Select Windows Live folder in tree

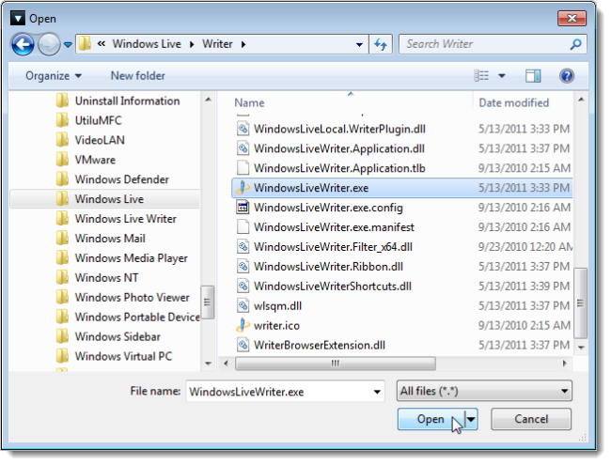pyautogui.click(x=109, y=199)
